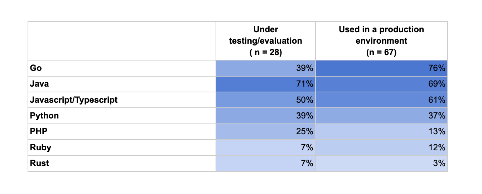Select the Ruby row label

tap(40, 147)
